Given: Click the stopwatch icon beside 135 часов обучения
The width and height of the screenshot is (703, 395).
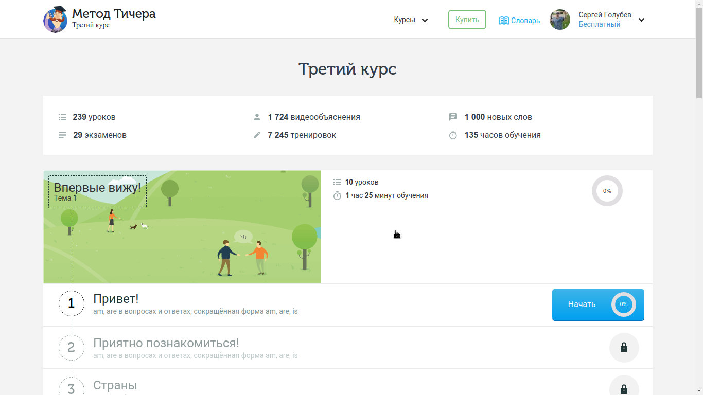Looking at the screenshot, I should (453, 135).
